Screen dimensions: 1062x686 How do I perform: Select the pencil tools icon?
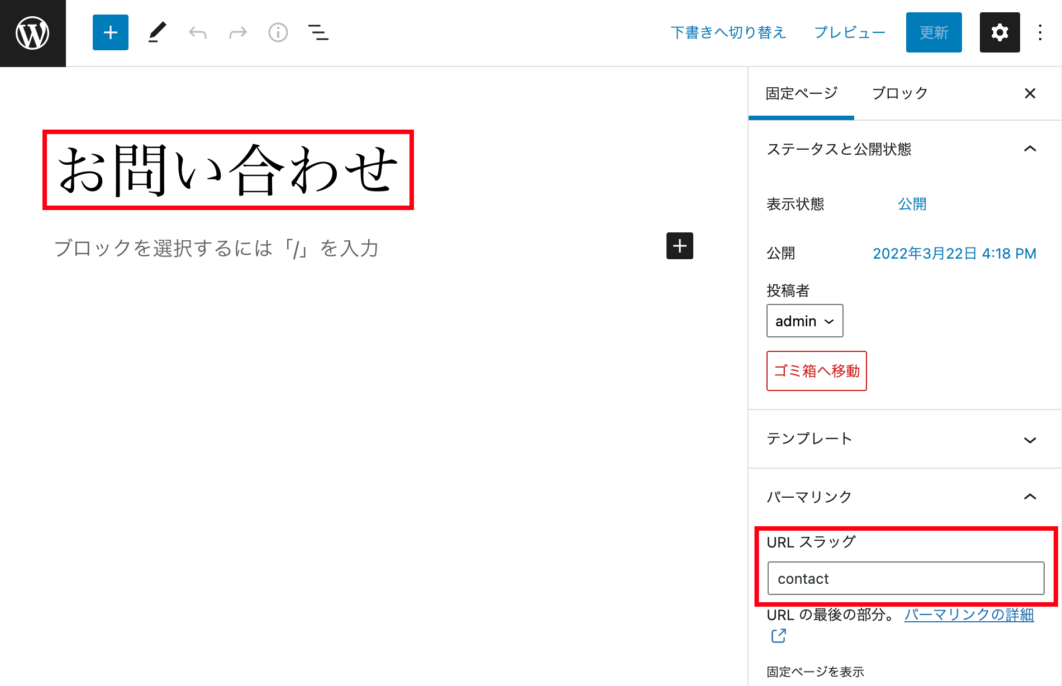[158, 32]
